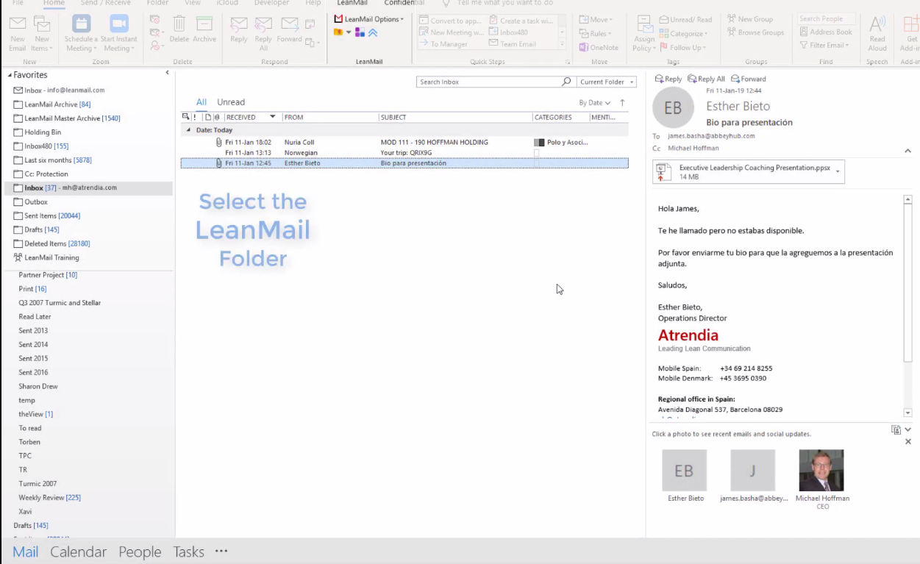Switch to the LeanMail ribbon tab
The width and height of the screenshot is (920, 564).
point(351,3)
